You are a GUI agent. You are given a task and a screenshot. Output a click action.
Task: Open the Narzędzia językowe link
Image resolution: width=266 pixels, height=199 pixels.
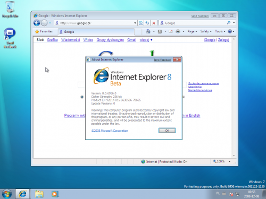click(200, 90)
